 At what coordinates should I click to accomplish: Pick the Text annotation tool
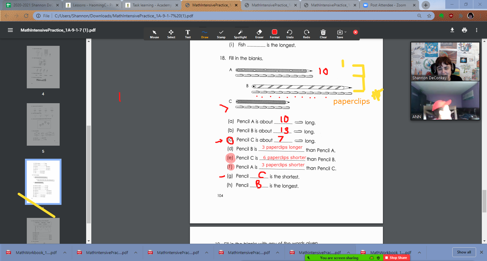[188, 34]
